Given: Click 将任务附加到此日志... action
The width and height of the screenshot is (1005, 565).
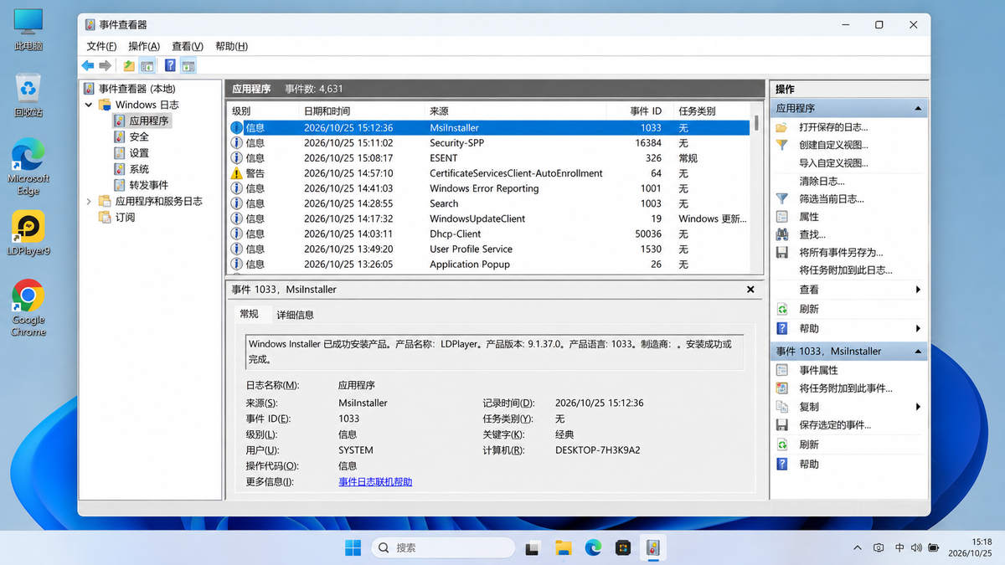Looking at the screenshot, I should coord(845,270).
